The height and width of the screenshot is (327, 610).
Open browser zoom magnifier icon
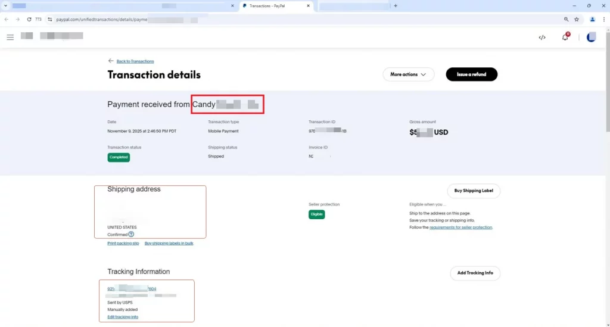(x=566, y=19)
